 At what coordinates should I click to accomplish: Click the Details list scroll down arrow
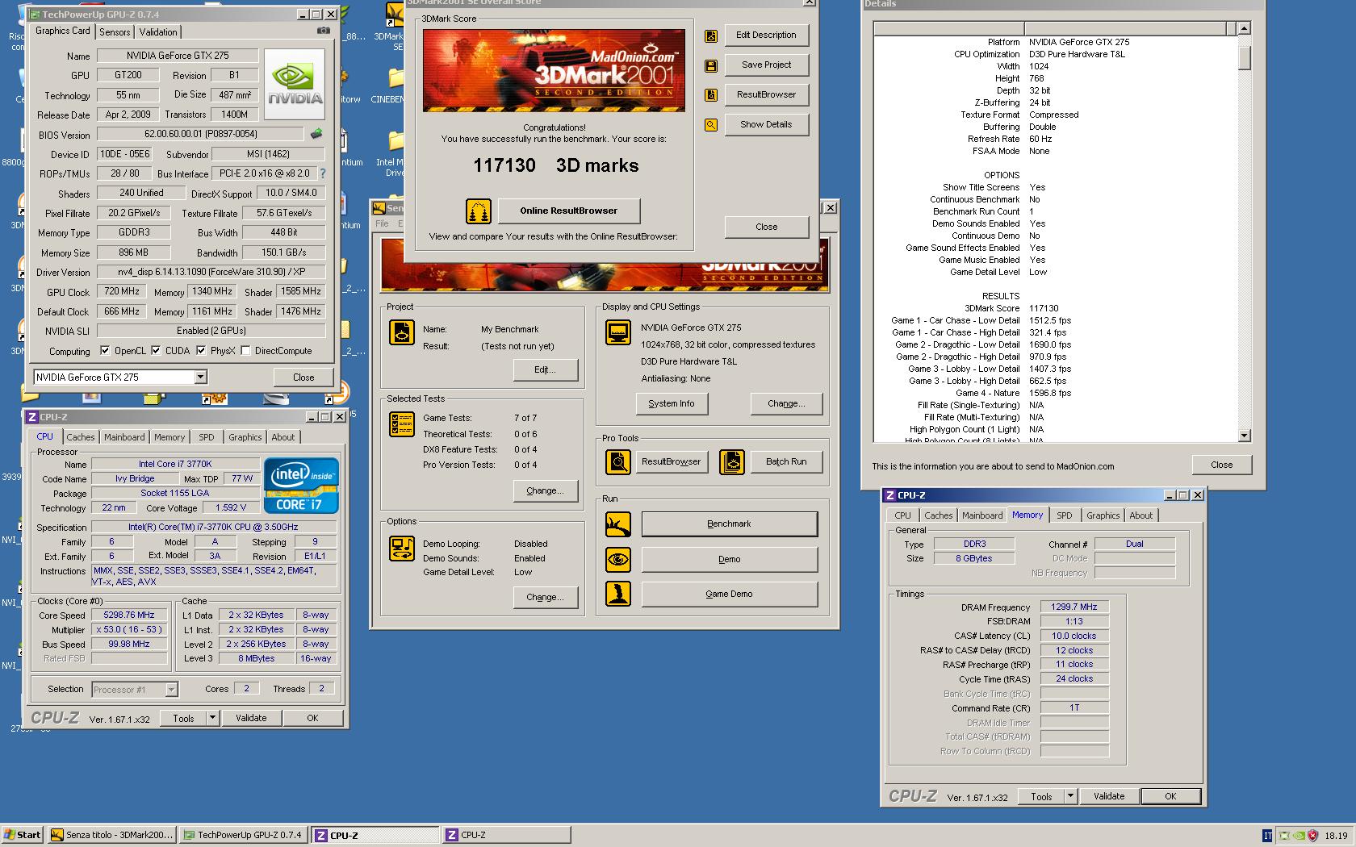[1244, 436]
